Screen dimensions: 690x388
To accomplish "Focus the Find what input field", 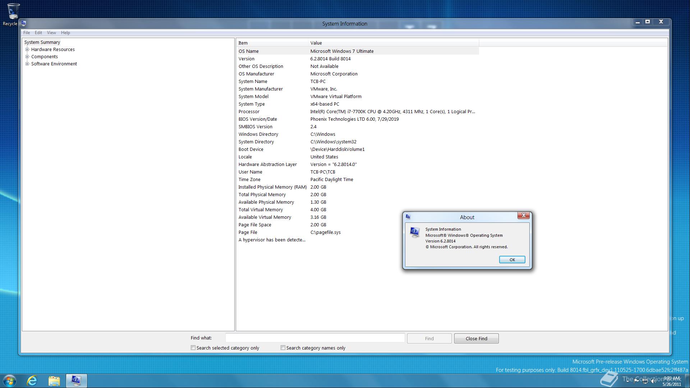I will [315, 338].
